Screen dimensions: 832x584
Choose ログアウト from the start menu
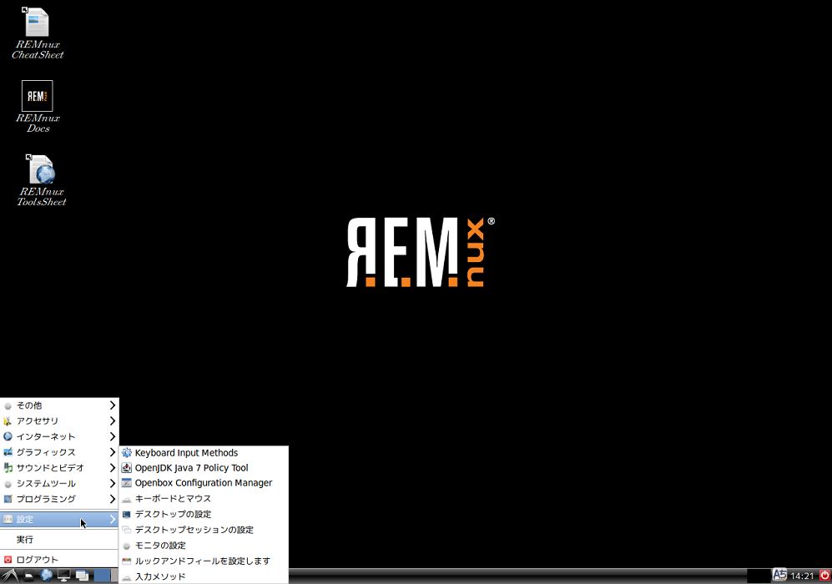coord(59,560)
